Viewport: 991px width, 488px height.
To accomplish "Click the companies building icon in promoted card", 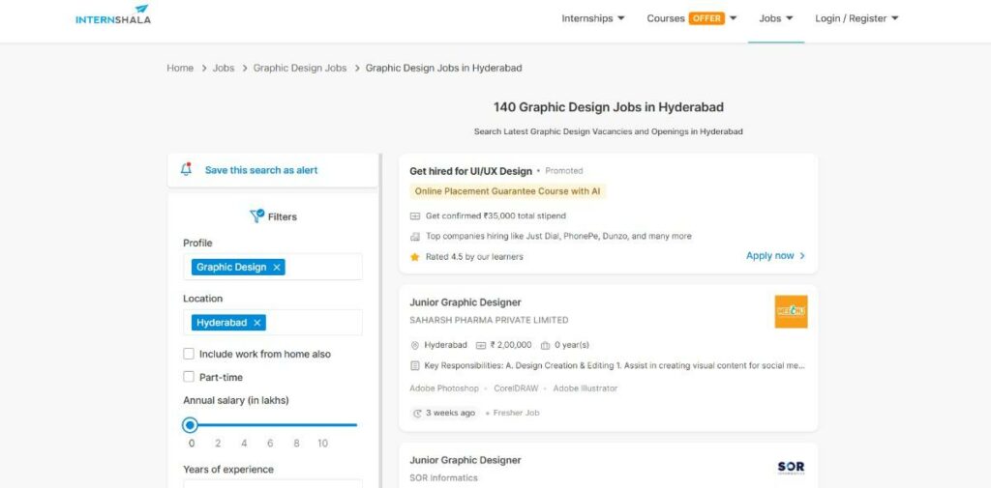I will 414,236.
